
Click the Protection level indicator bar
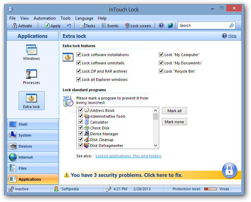point(210,189)
